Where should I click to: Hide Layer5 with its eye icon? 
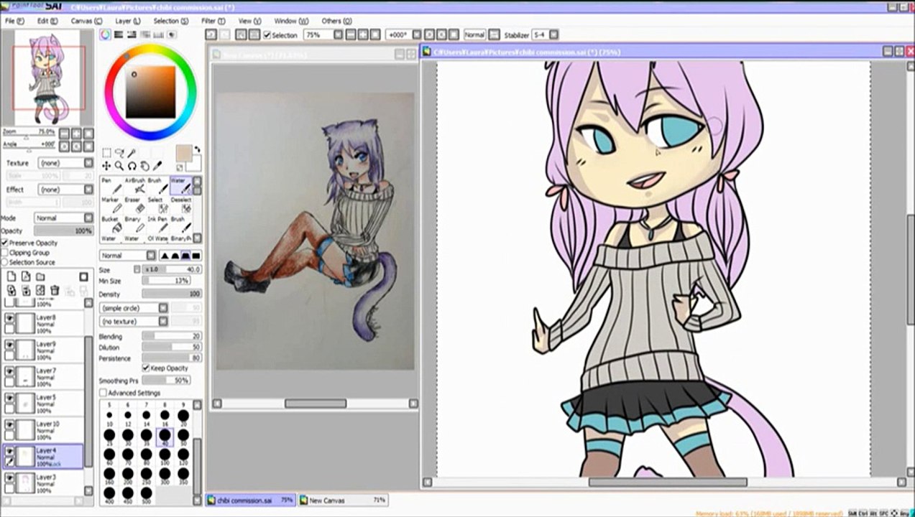click(10, 398)
